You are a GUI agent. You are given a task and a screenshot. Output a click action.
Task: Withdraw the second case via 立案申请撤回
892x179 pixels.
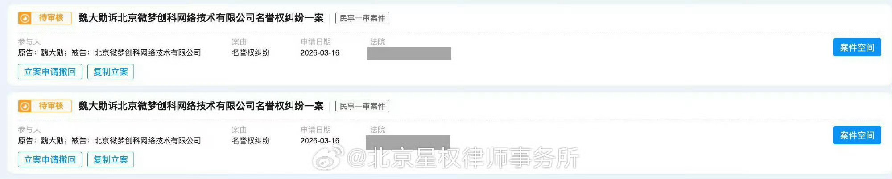50,159
